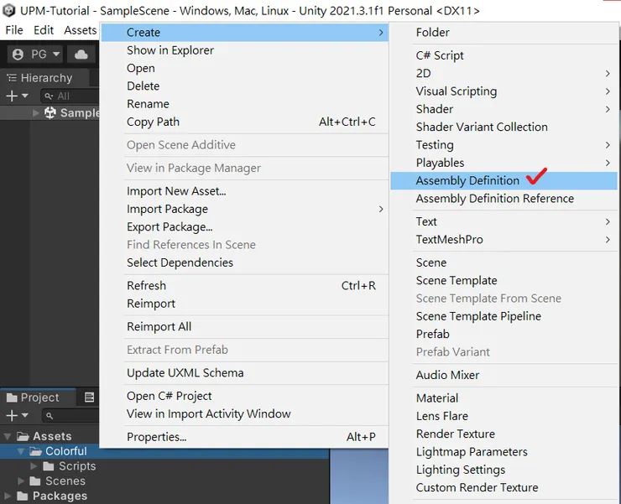This screenshot has height=504, width=621.
Task: Open the TextMeshPro submenu
Action: 504,239
